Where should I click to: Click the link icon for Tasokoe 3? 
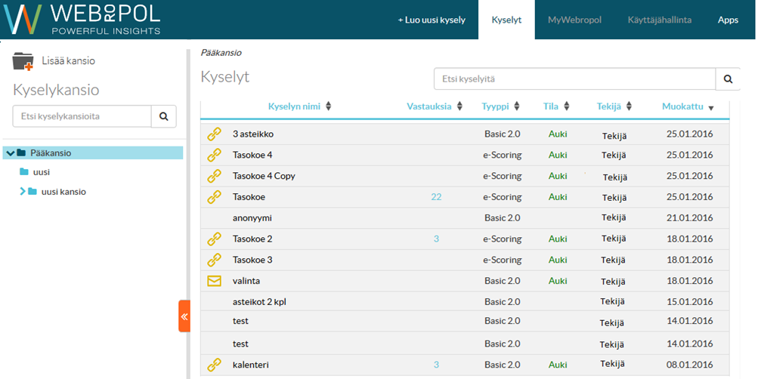(x=214, y=260)
